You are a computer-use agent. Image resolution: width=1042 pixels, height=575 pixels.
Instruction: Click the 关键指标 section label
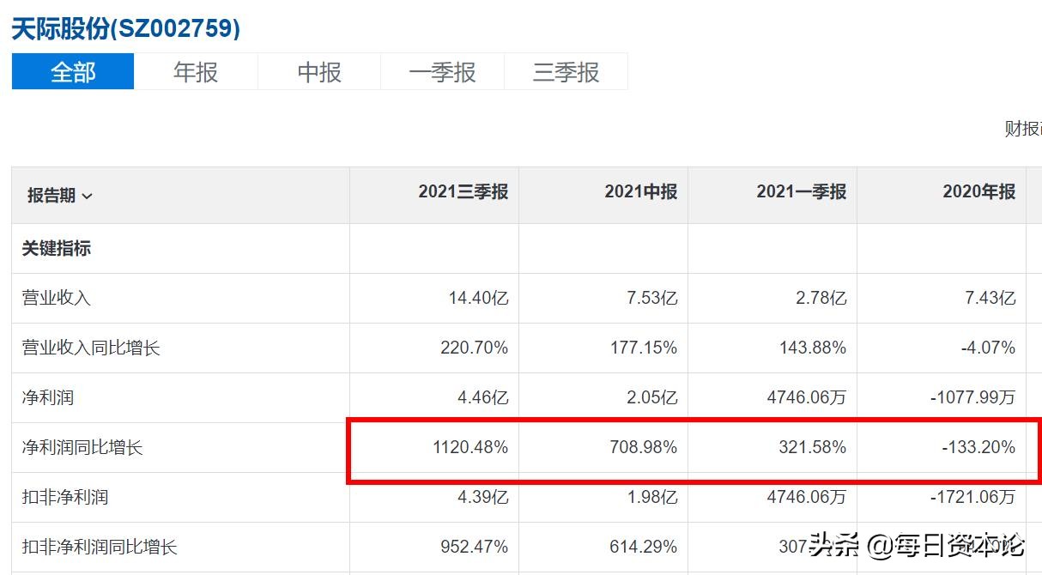pos(54,248)
